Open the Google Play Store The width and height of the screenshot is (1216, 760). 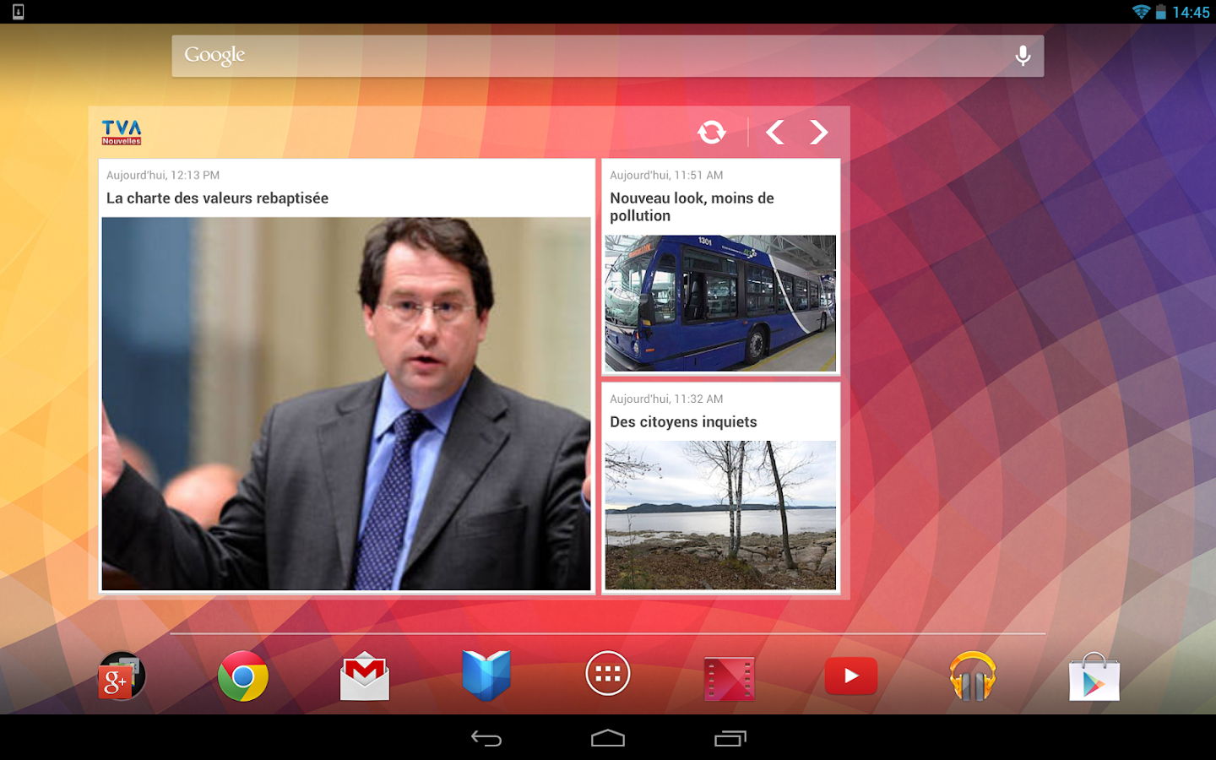(1094, 676)
